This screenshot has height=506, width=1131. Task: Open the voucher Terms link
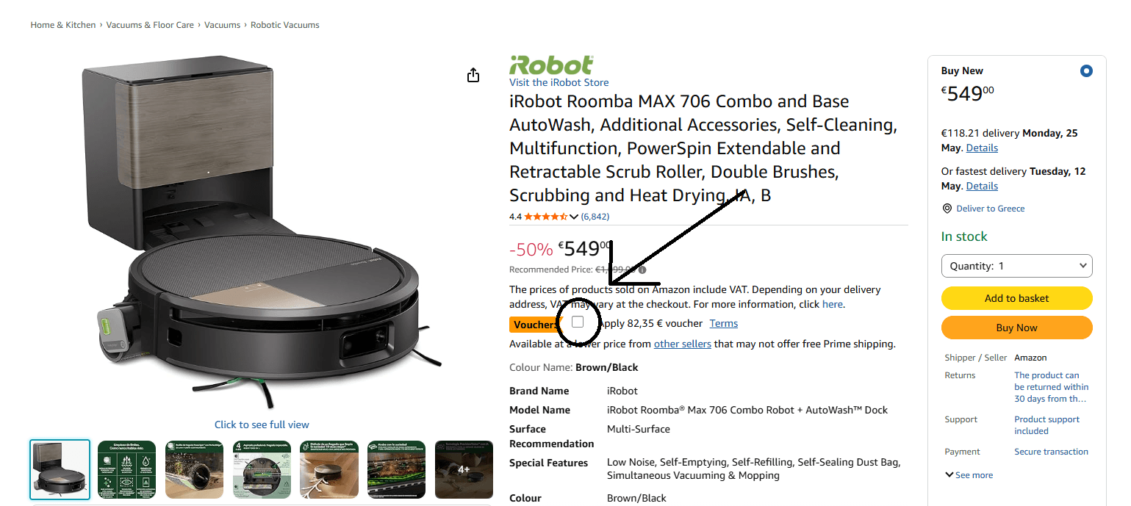724,323
